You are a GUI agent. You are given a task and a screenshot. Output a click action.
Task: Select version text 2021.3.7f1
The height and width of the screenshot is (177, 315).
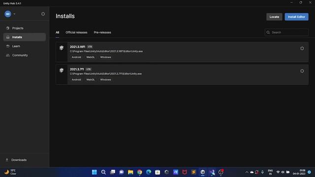(x=77, y=69)
